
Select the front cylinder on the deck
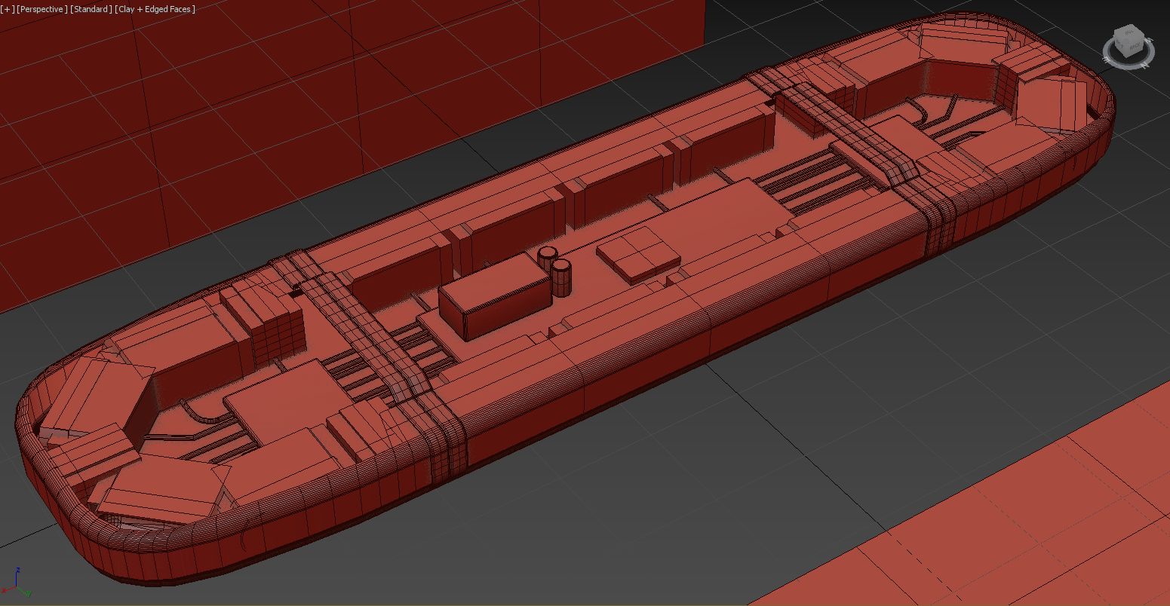coord(560,279)
